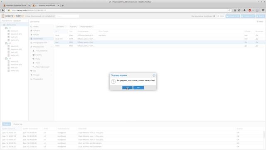
Task: Click the red ad-blocker extension icon
Action: 250,10
